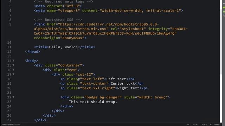225x126 pixels.
Task: Click the "width: 6rem;" style value
Action: click(152, 97)
